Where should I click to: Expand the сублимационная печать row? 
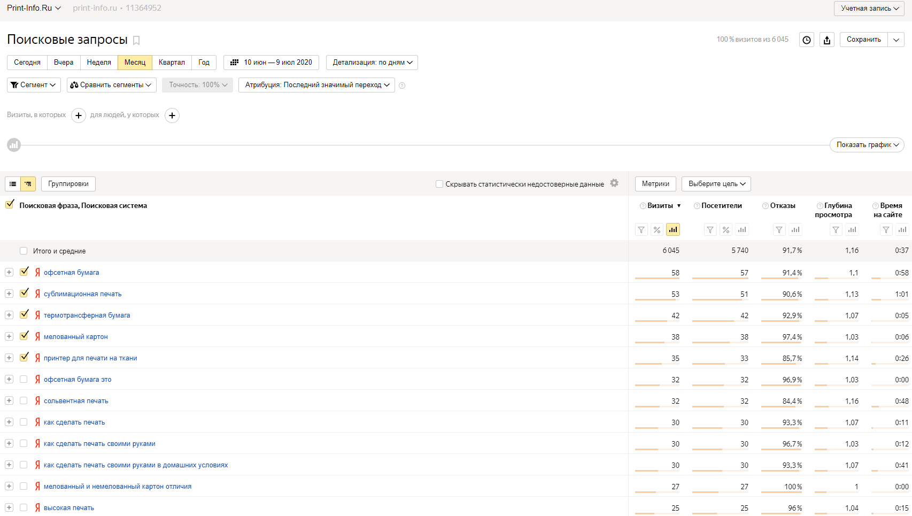coord(9,294)
